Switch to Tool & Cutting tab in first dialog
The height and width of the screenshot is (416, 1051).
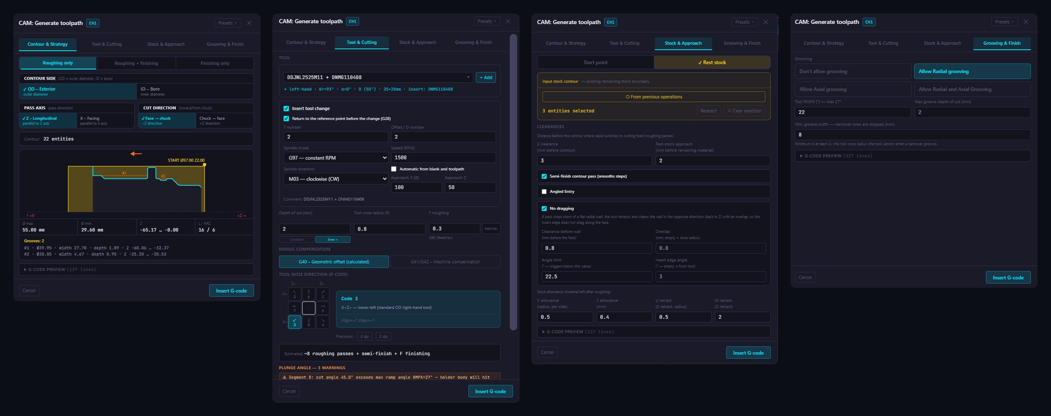click(x=106, y=44)
